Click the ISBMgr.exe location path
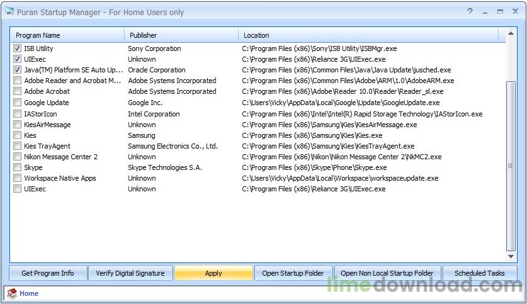The image size is (527, 304). coord(319,48)
